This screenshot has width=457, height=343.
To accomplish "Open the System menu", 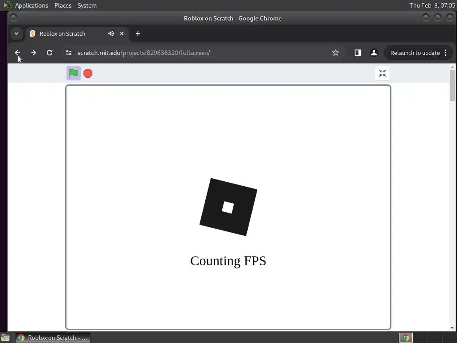I will pos(87,5).
